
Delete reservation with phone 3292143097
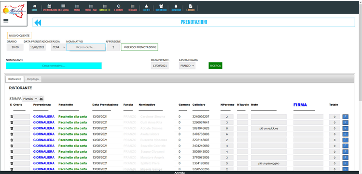click(12, 140)
